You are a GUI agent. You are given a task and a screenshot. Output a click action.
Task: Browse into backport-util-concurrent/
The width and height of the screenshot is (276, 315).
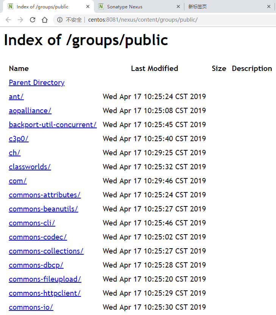[53, 125]
